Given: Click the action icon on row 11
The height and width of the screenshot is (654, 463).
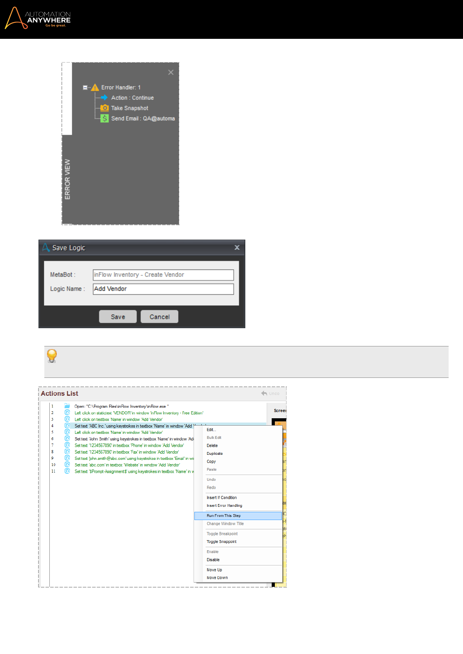Looking at the screenshot, I should click(x=67, y=471).
